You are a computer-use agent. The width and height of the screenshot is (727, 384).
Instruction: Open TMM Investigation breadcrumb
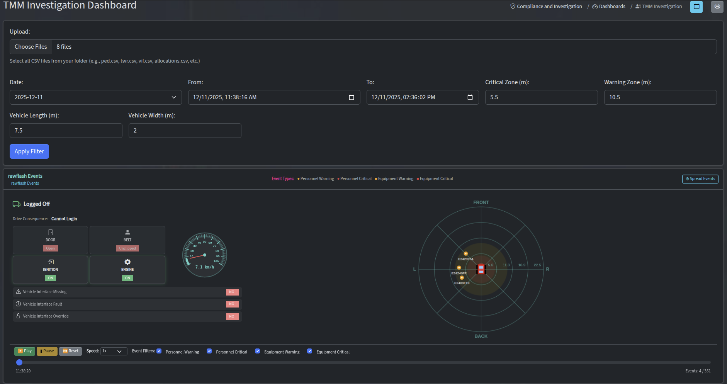click(659, 7)
